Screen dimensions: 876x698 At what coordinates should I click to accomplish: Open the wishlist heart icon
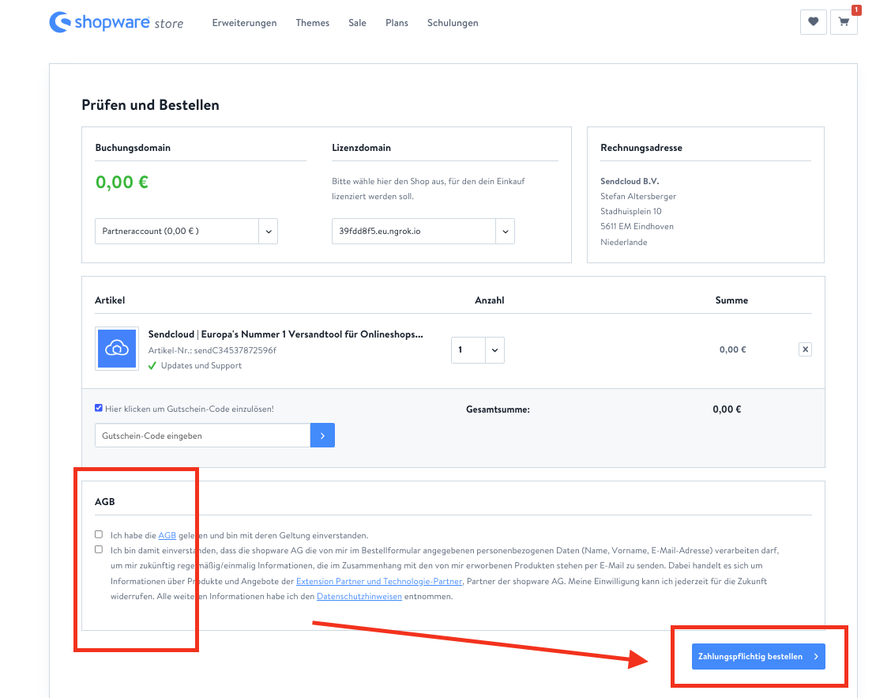coord(813,22)
